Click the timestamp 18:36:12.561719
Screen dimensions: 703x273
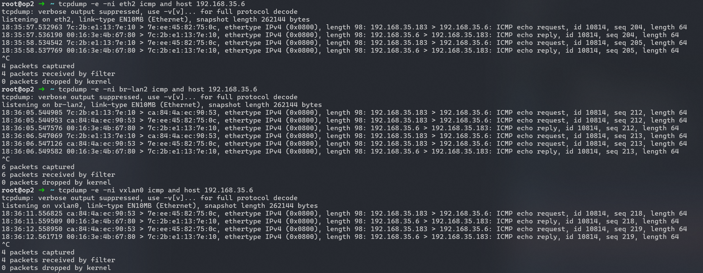coord(32,237)
